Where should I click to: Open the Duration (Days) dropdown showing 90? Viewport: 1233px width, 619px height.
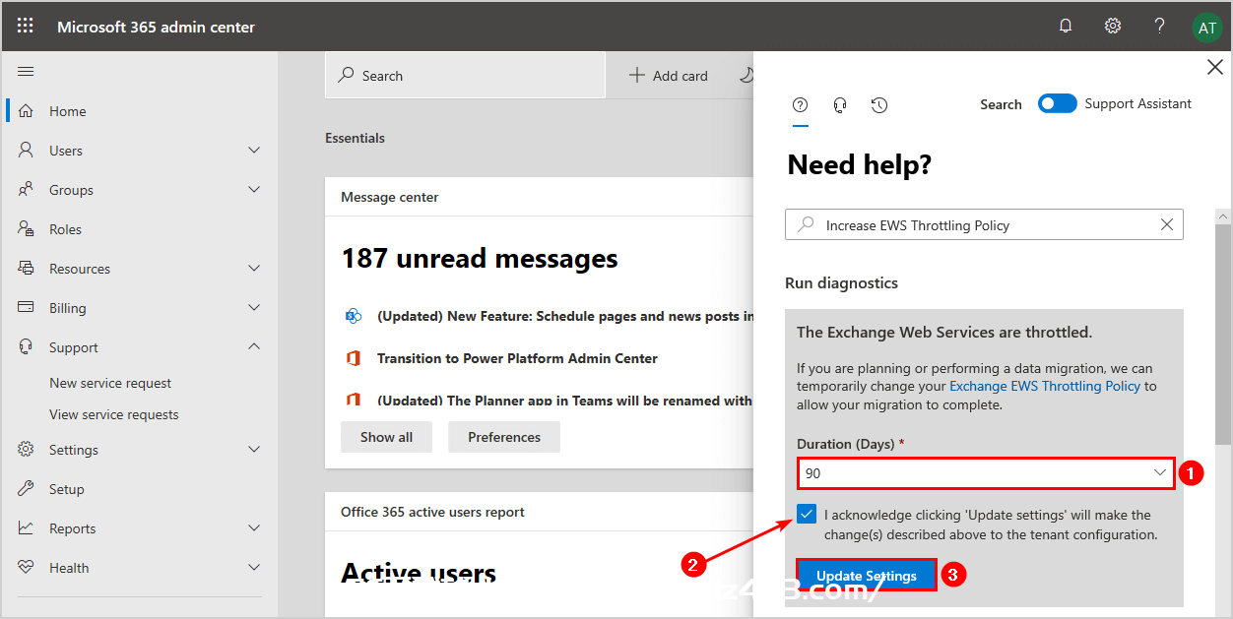point(986,473)
